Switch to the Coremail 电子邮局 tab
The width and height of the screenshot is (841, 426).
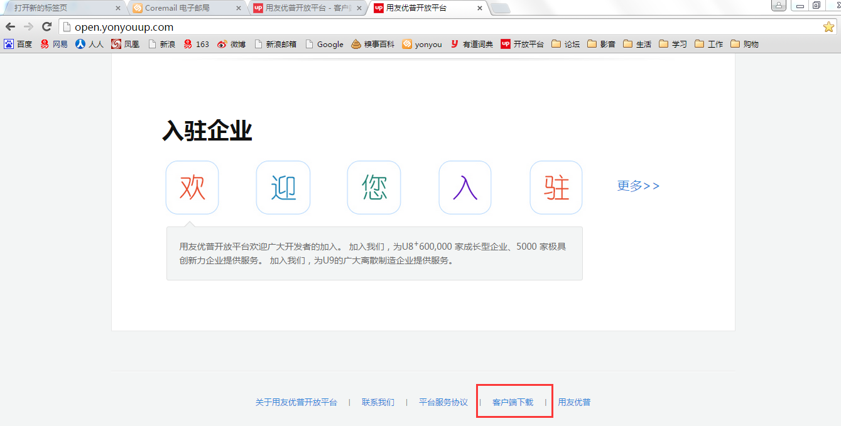point(187,8)
